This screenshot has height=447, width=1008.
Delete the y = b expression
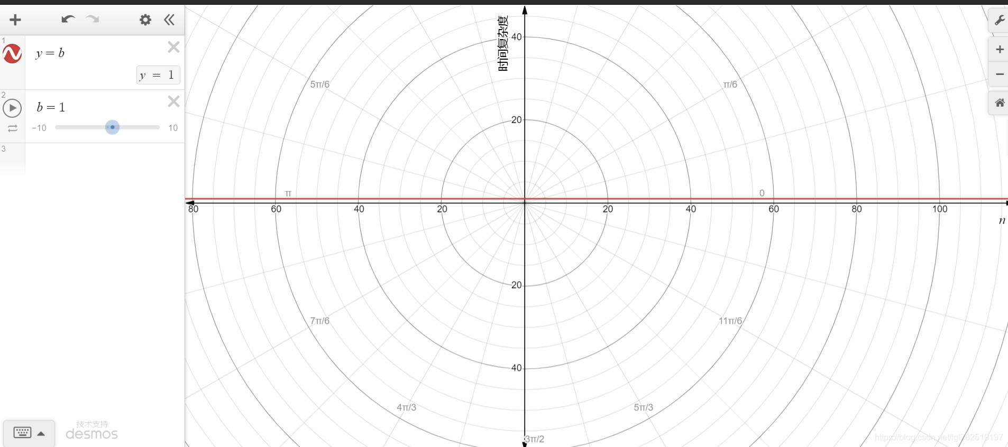[173, 47]
